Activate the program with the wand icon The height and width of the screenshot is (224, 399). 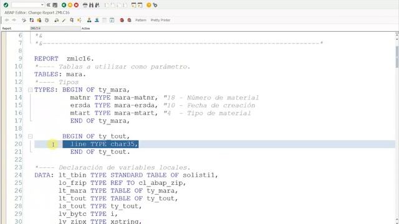64,20
